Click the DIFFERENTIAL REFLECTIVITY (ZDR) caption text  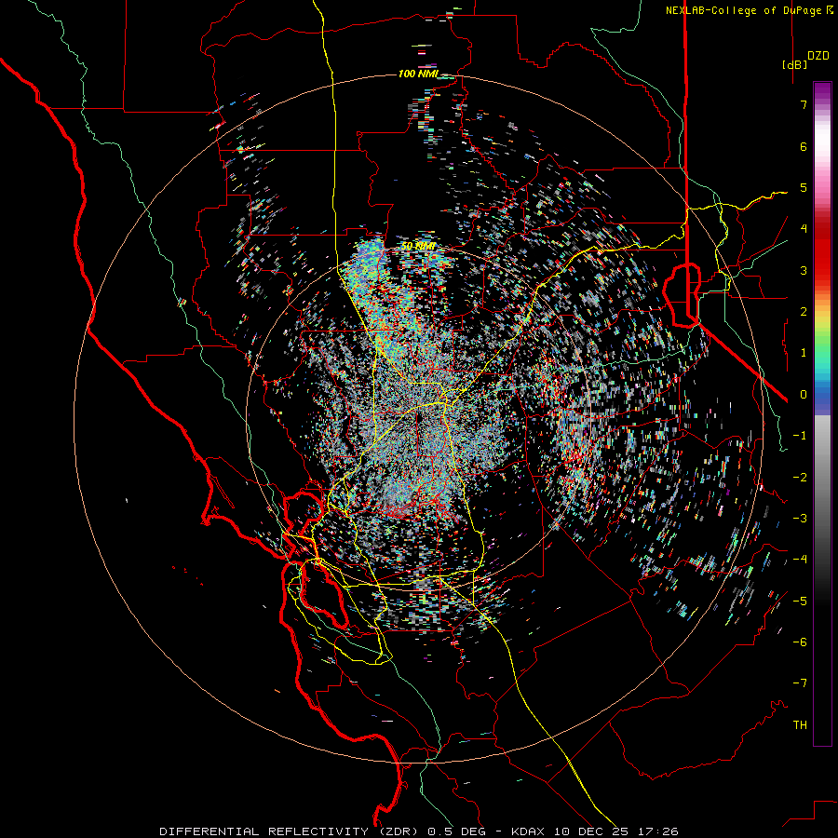(291, 831)
